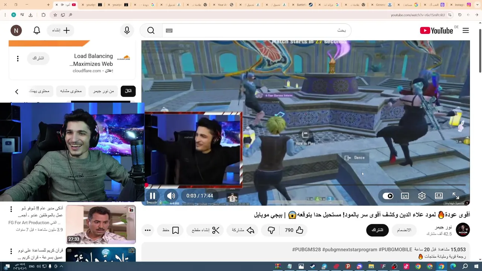This screenshot has width=482, height=271.
Task: Share the video (مشاركة)
Action: 243,230
